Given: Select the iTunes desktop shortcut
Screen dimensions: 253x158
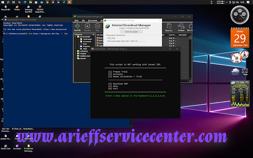Looking at the screenshot, I should point(17,137).
